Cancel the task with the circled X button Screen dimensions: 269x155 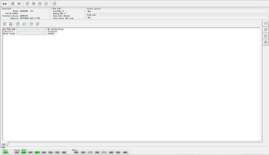[x=46, y=4]
